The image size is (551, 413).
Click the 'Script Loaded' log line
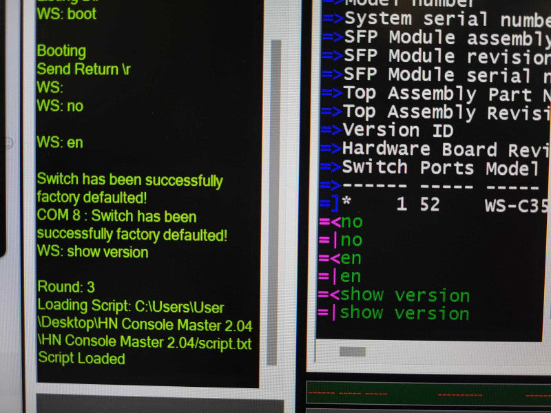coord(81,358)
